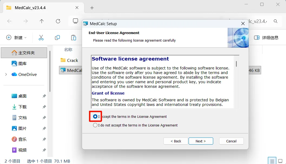286x164 pixels.
Task: Maximize the File Explorer window
Action: coord(262,4)
